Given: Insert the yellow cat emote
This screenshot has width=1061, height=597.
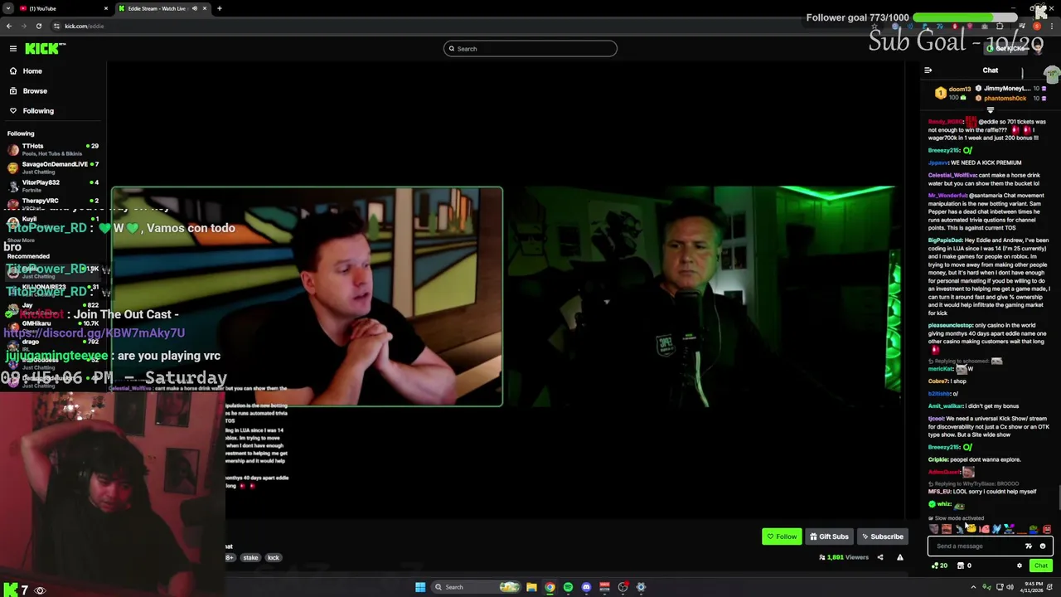Looking at the screenshot, I should pos(971,529).
